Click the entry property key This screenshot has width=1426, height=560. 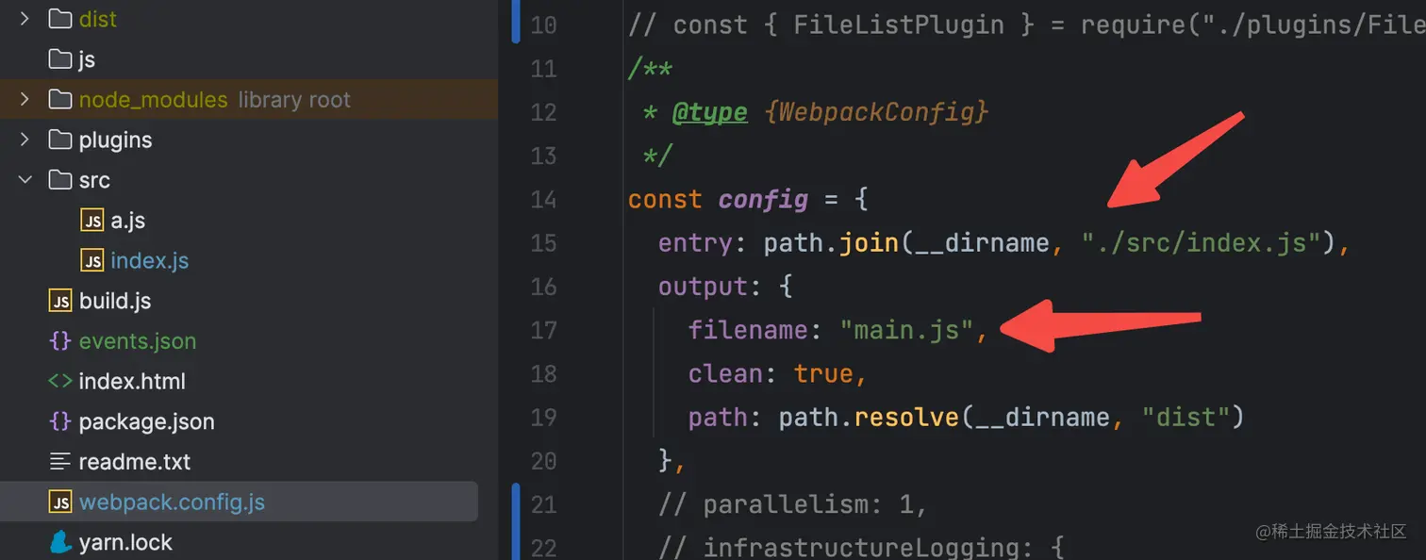coord(695,243)
